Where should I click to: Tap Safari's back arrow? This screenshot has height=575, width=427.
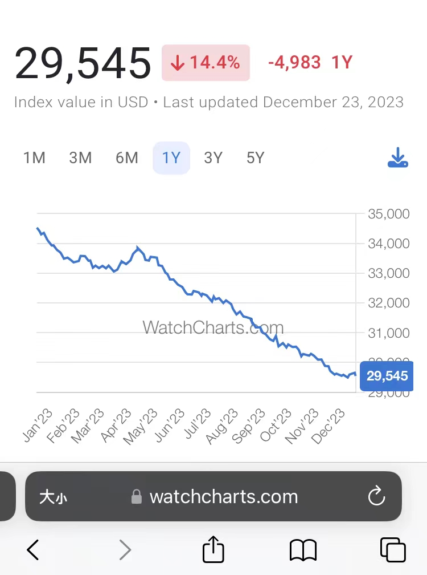click(33, 550)
